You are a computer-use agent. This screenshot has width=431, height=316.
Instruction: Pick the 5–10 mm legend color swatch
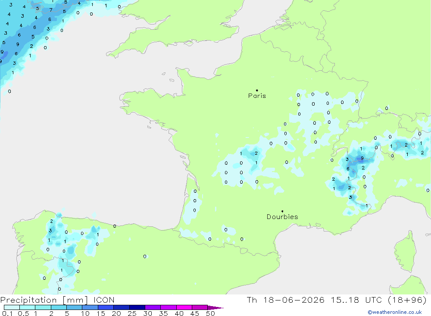pyautogui.click(x=74, y=307)
